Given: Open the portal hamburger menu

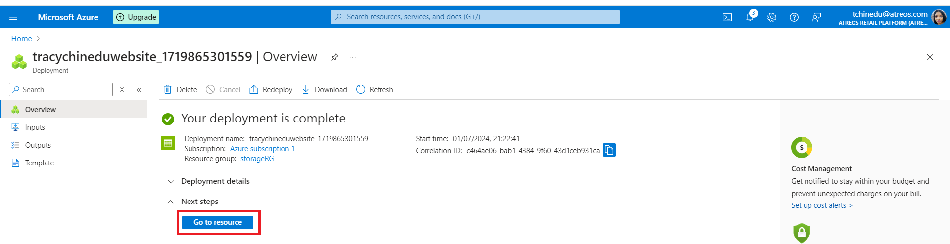Looking at the screenshot, I should (13, 17).
